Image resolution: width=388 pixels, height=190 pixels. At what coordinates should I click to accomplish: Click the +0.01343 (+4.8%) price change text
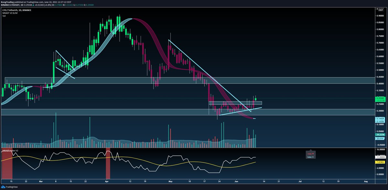point(43,5)
